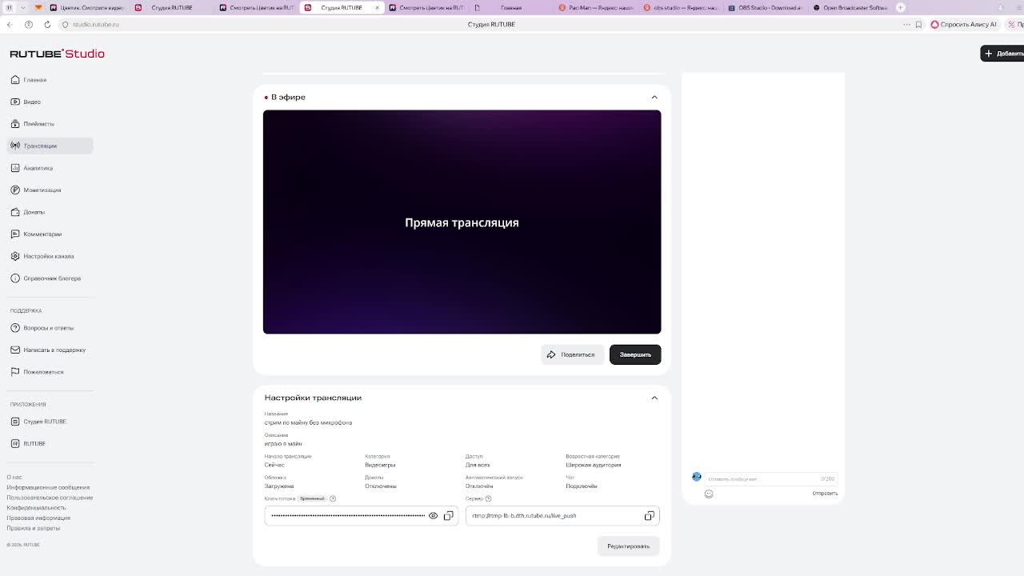1024x576 pixels.
Task: Click the 'Подключён' chat status value
Action: (582, 486)
